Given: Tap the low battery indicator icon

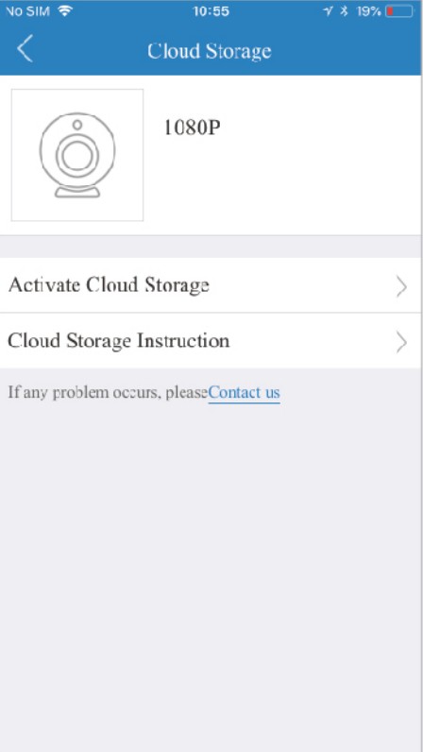Looking at the screenshot, I should coord(399,11).
